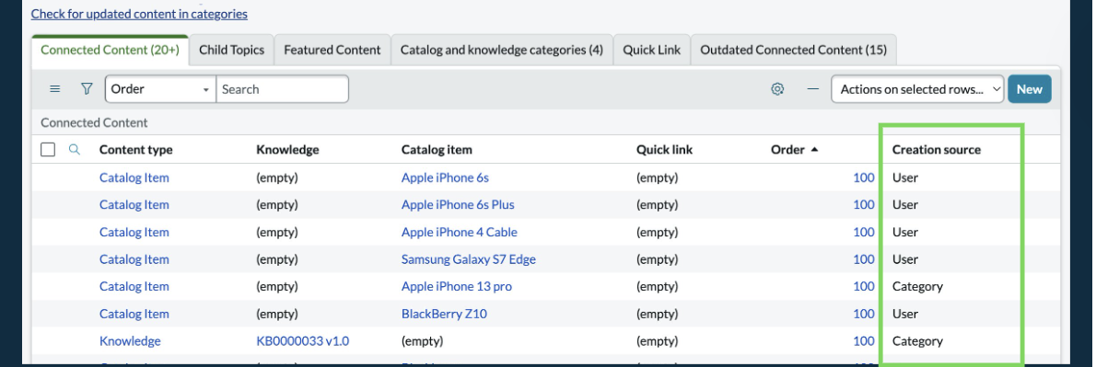1096x367 pixels.
Task: Open the Apple iPhone 6s catalog item
Action: (x=445, y=178)
